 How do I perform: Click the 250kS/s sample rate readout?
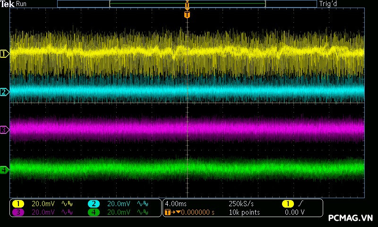point(241,204)
